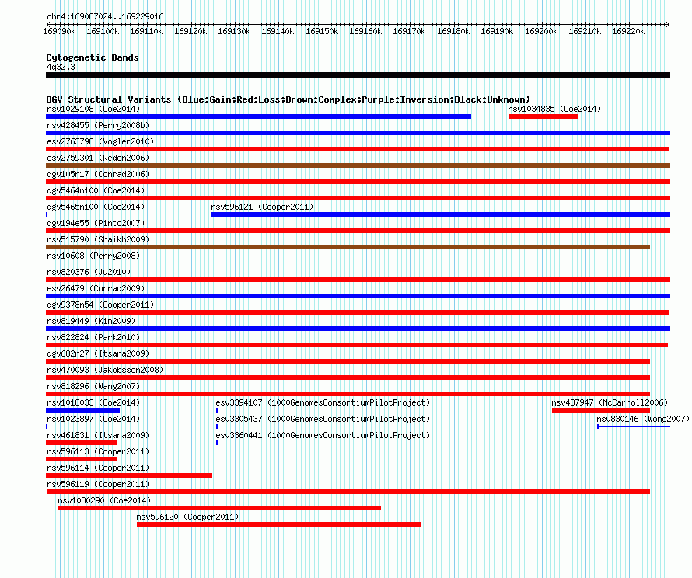Click nsv822824 (Park2010) label
Viewport: 692px width, 578px height.
tap(93, 337)
